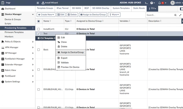Click the Search input field

(x=159, y=15)
